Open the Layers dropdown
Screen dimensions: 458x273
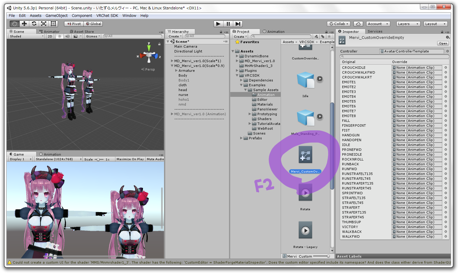pos(408,24)
